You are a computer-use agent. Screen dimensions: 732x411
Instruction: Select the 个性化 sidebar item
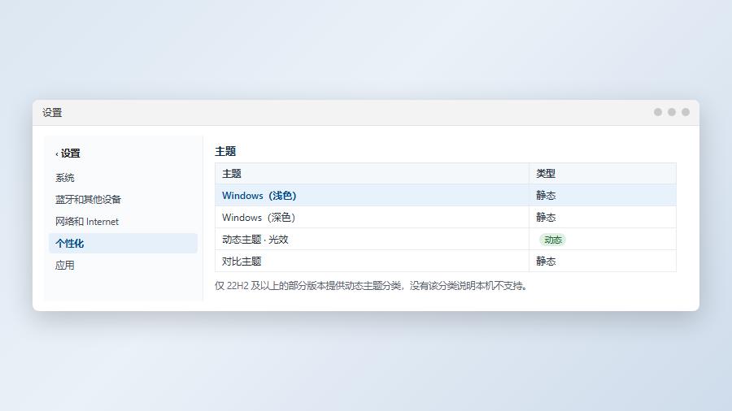click(123, 243)
